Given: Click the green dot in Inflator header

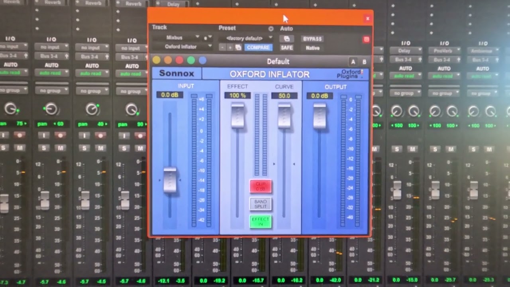Looking at the screenshot, I should [x=191, y=60].
